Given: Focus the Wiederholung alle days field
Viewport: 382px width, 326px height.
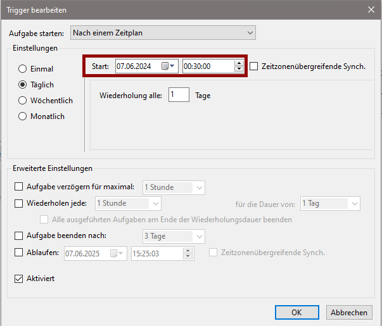Looking at the screenshot, I should pyautogui.click(x=179, y=95).
